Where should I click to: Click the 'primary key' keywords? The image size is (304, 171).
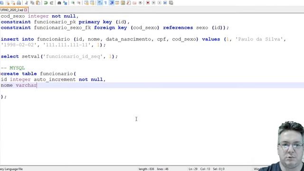pyautogui.click(x=95, y=22)
